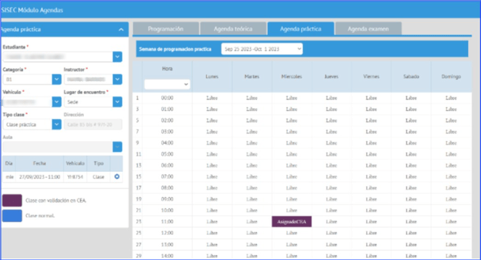Select Libre slot at 12:00 Viernes
The image size is (481, 260).
click(371, 233)
